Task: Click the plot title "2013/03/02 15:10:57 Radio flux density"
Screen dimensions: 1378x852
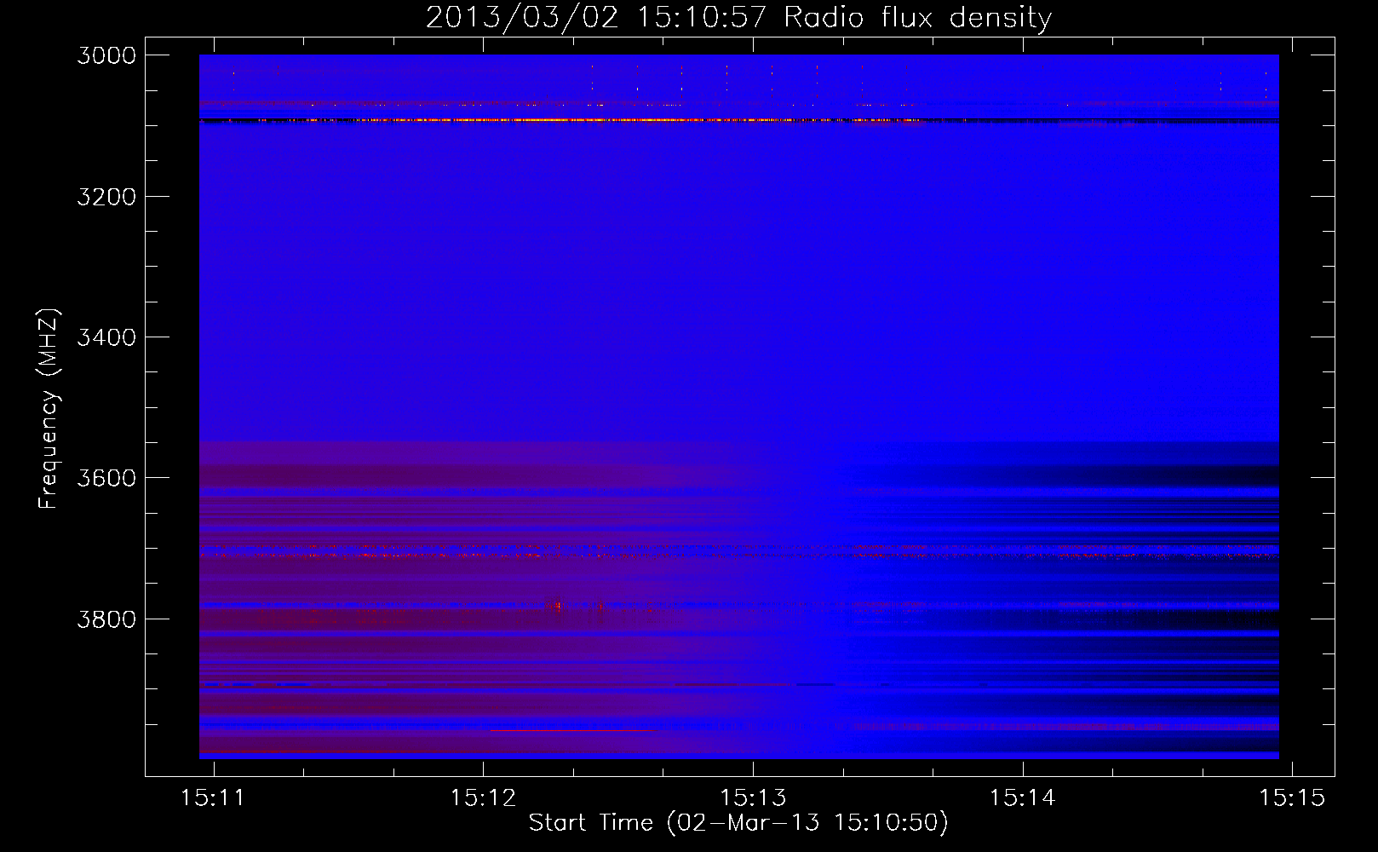Action: click(738, 17)
